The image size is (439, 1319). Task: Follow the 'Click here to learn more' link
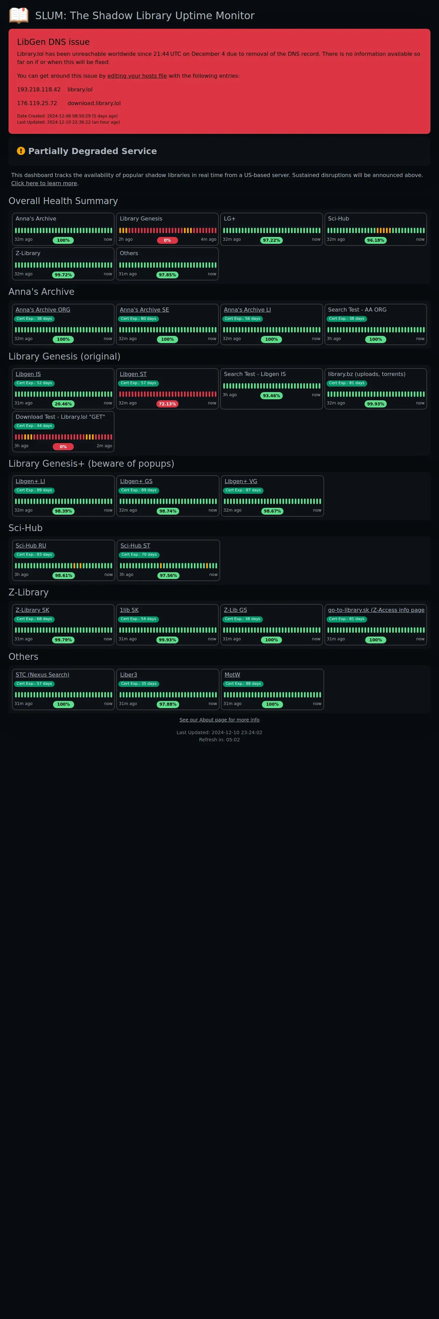tap(44, 183)
